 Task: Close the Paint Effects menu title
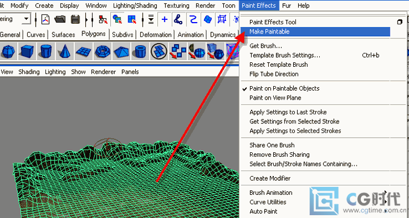coord(259,6)
